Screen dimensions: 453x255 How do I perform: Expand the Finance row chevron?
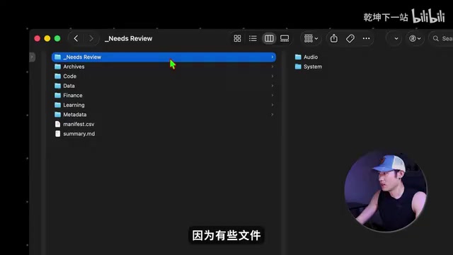pyautogui.click(x=272, y=96)
